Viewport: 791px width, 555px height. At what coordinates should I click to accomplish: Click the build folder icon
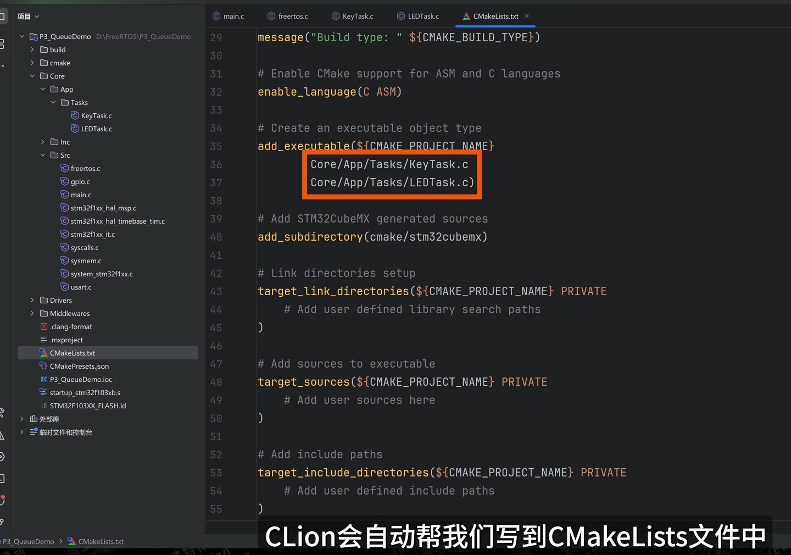[44, 49]
